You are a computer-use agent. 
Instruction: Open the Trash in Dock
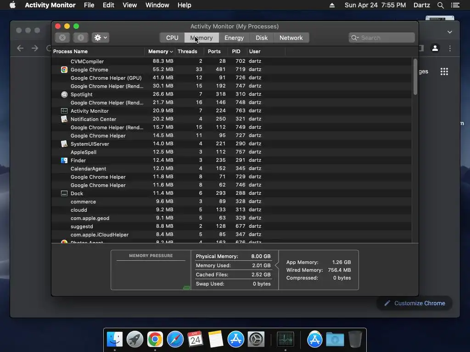(x=355, y=339)
